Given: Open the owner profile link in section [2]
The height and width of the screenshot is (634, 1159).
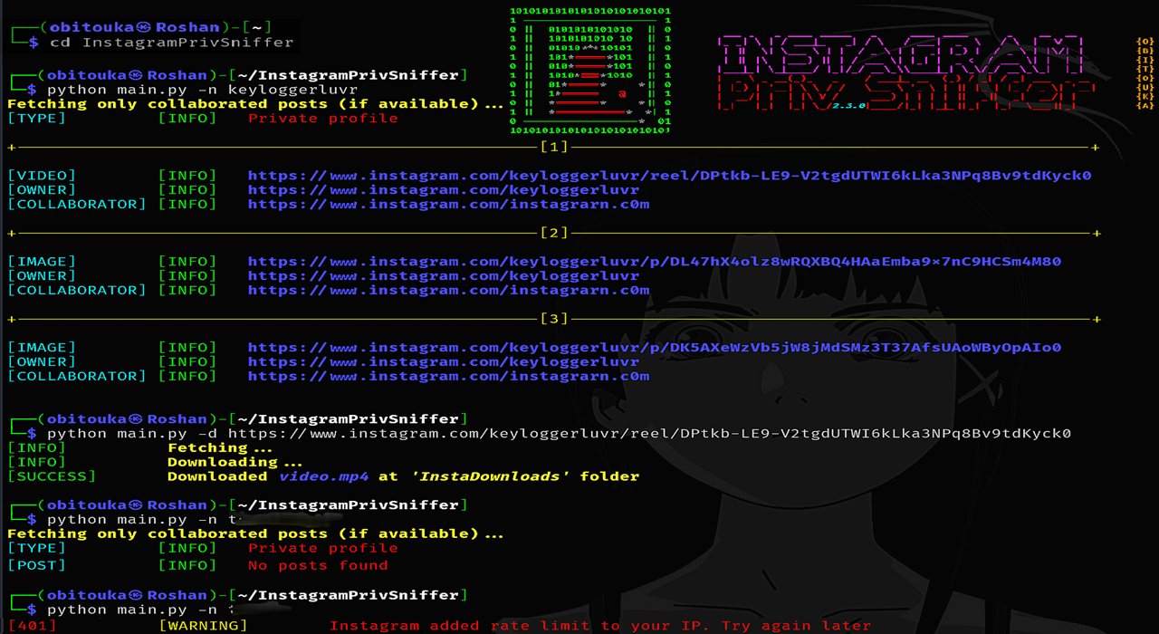Looking at the screenshot, I should click(x=444, y=276).
